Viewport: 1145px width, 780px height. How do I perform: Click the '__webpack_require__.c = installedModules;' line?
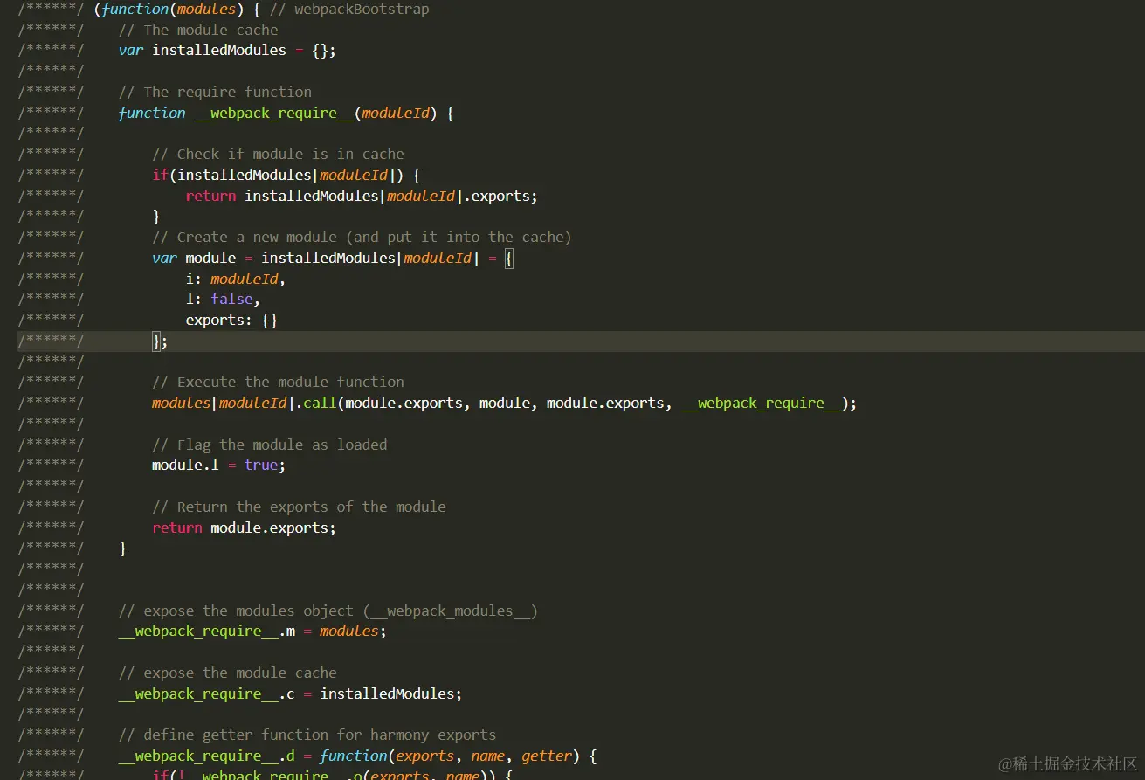(291, 694)
